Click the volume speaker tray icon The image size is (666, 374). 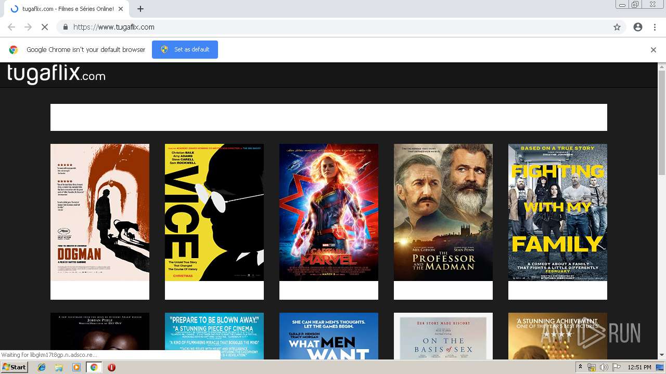[604, 367]
